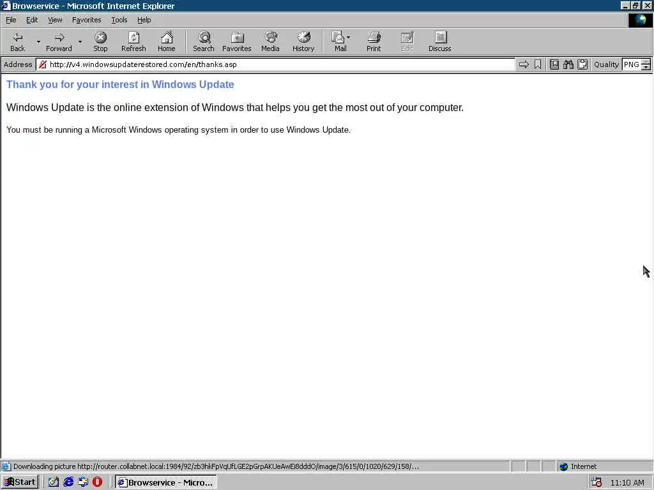
Task: Increase Quality with the spinner up arrow
Action: [646, 62]
